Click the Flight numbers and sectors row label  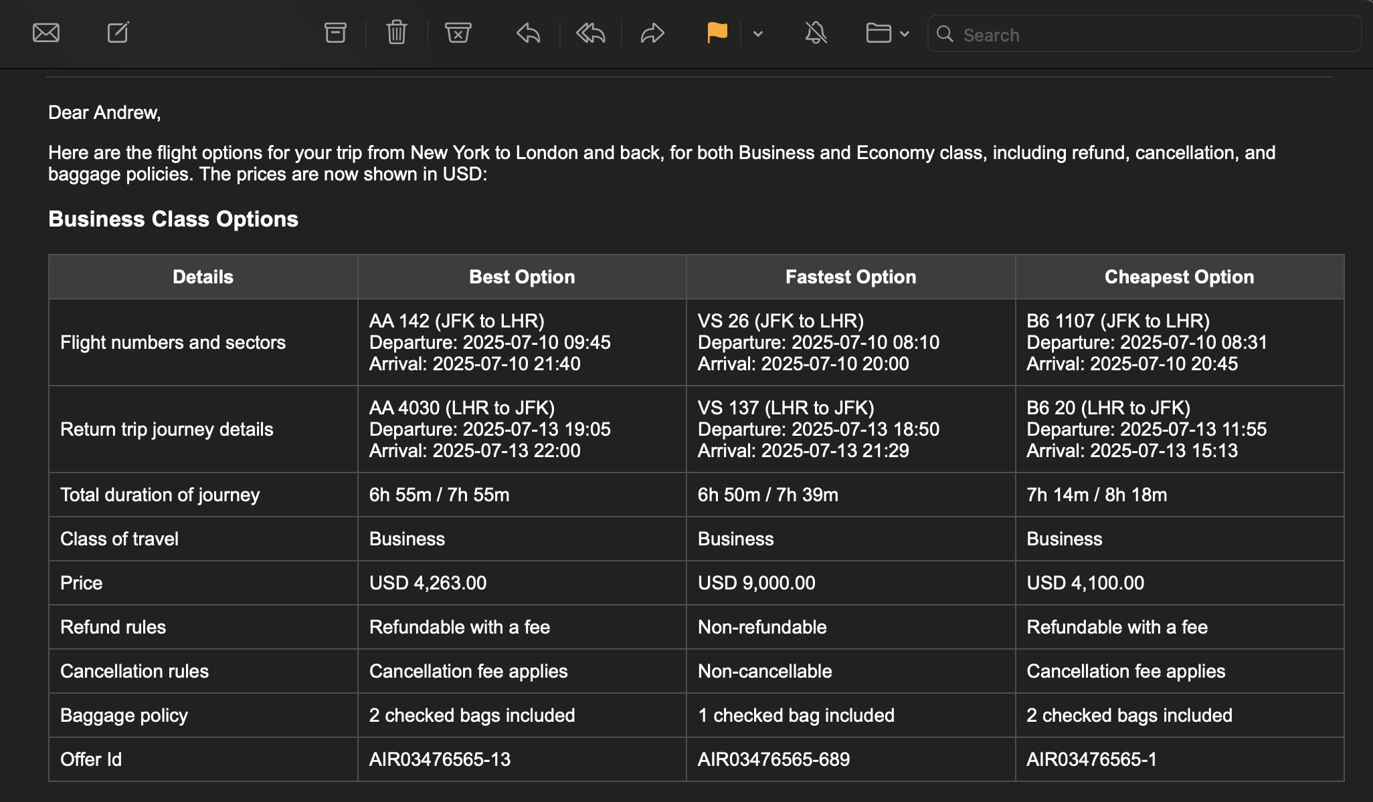[173, 342]
